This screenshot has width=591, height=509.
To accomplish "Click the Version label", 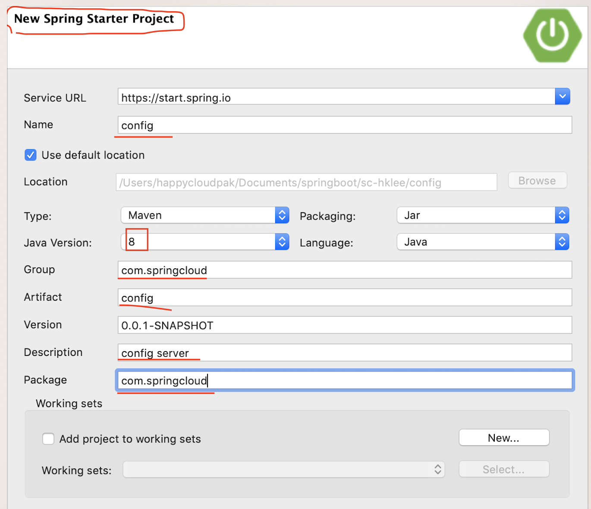I will coord(43,325).
